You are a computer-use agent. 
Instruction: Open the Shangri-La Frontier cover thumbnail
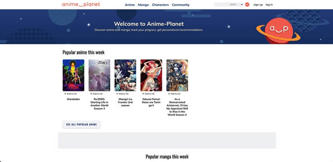125,75
